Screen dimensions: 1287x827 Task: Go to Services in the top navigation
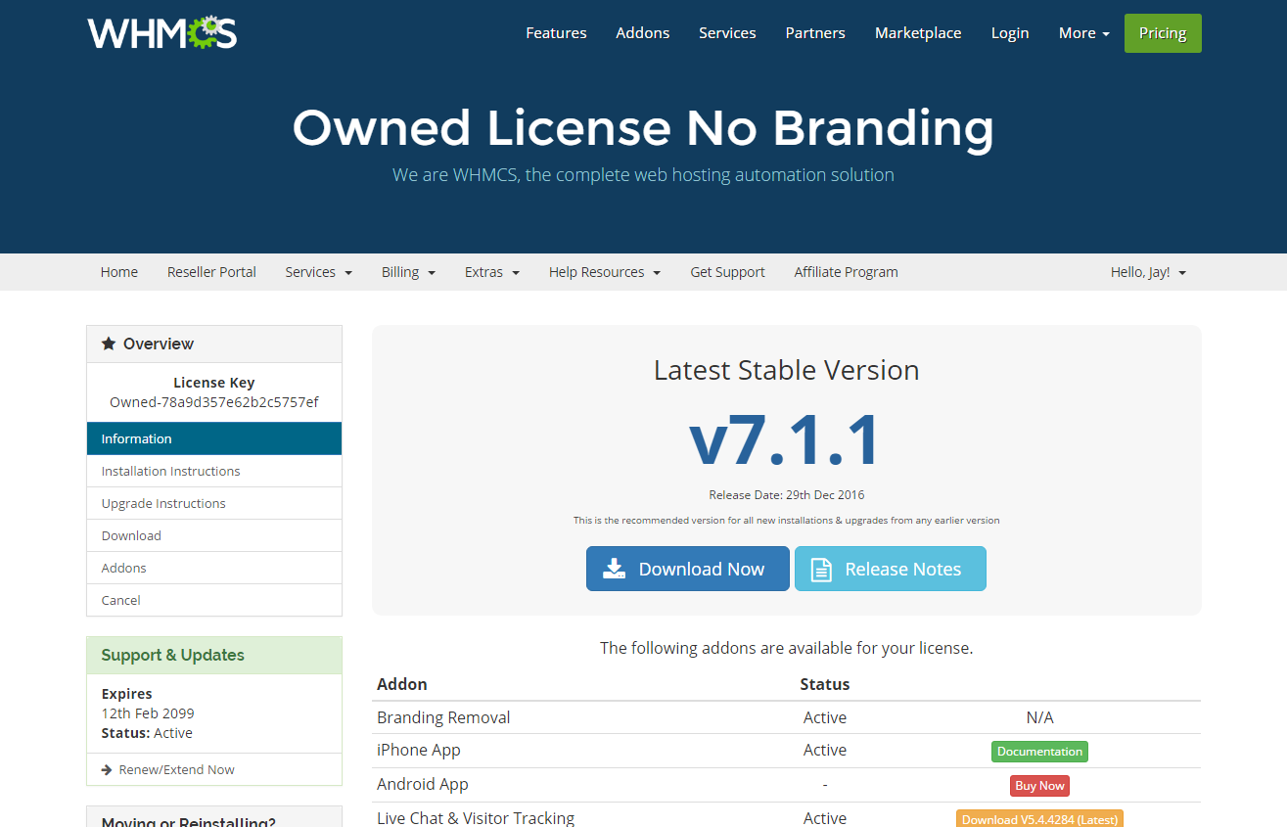(727, 33)
